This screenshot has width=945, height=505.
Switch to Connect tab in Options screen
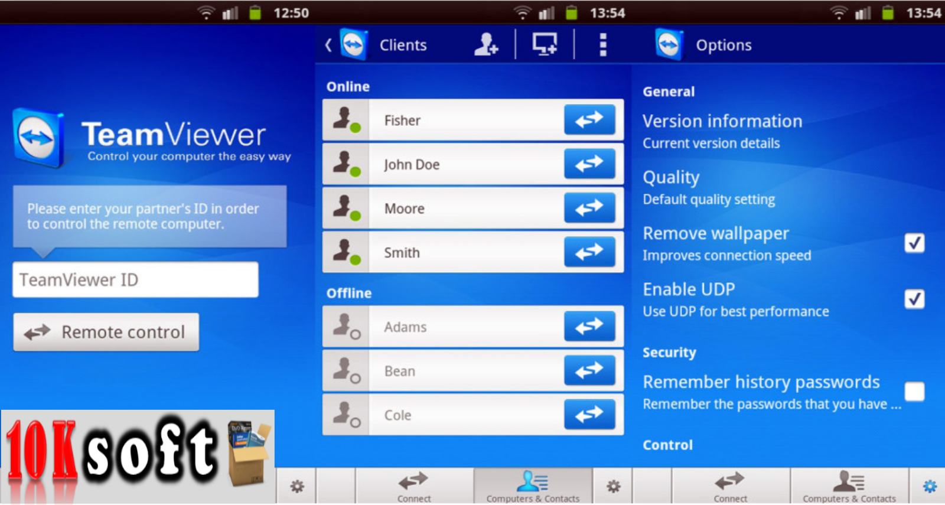(731, 487)
